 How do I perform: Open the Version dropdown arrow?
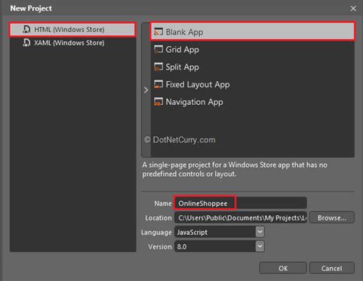point(260,247)
